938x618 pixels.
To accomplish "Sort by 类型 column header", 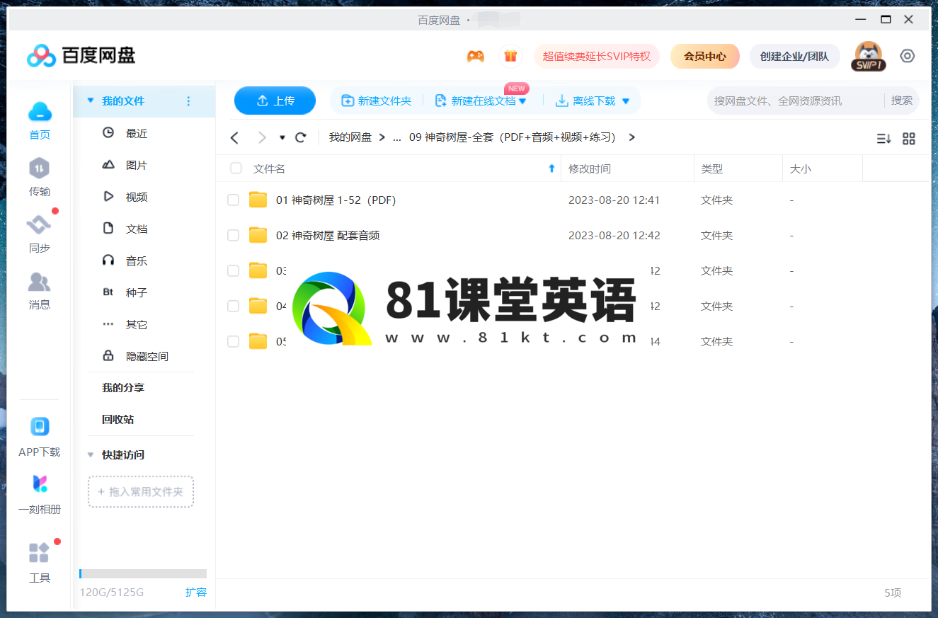I will pos(712,168).
